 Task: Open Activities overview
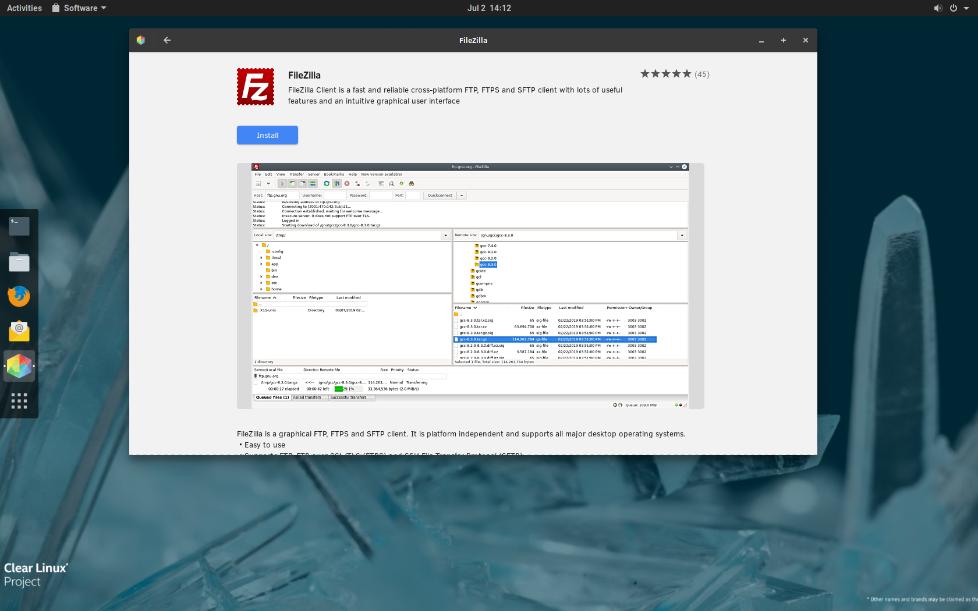click(24, 8)
